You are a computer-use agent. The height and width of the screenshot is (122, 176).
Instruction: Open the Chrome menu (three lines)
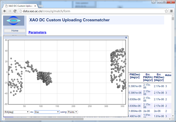pos(171,11)
